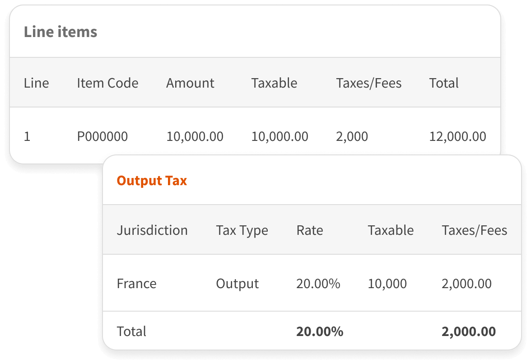Screen dimensions: 531x364
Task: Select the bold 2,000.00 total tax value
Action: [468, 331]
